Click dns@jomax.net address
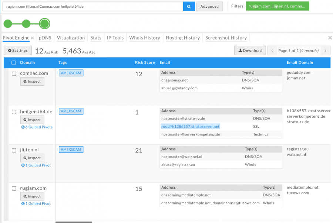333x223 pixels. tap(175, 80)
